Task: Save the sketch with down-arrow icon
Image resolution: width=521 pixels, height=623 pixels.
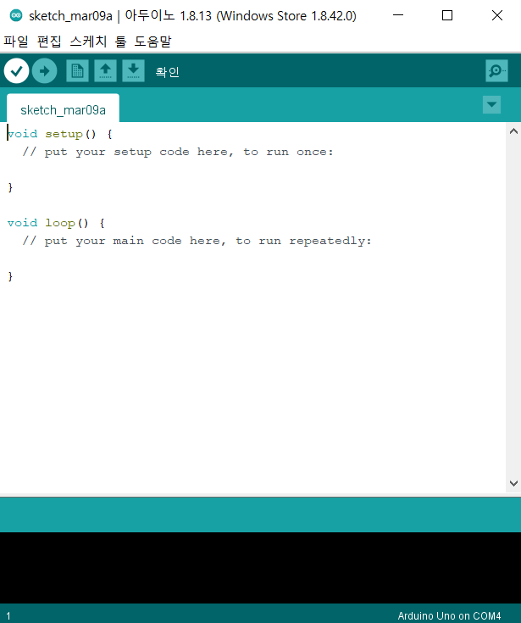Action: (133, 71)
